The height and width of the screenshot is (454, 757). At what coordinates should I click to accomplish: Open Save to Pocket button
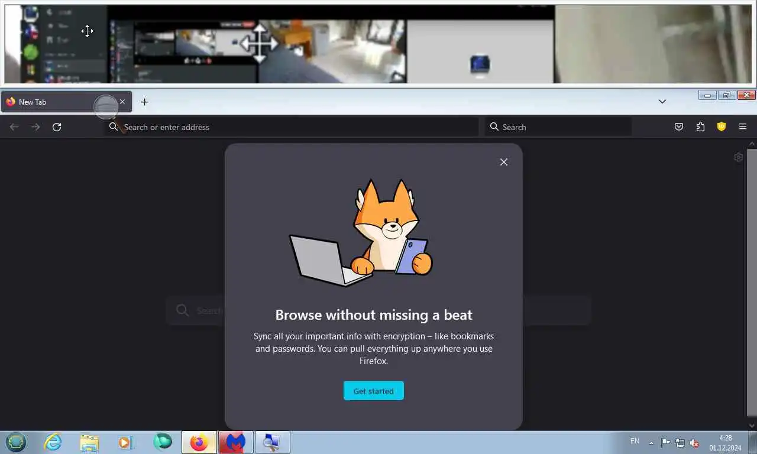(679, 127)
